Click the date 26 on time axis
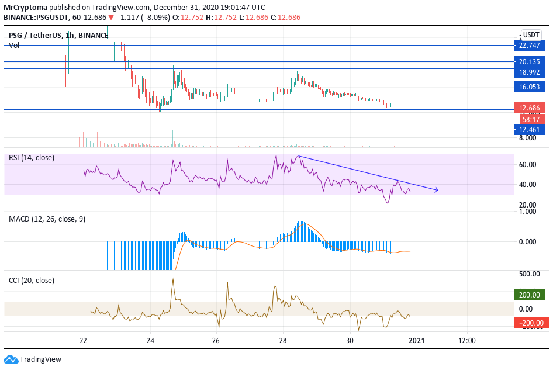The image size is (553, 370). tap(216, 340)
